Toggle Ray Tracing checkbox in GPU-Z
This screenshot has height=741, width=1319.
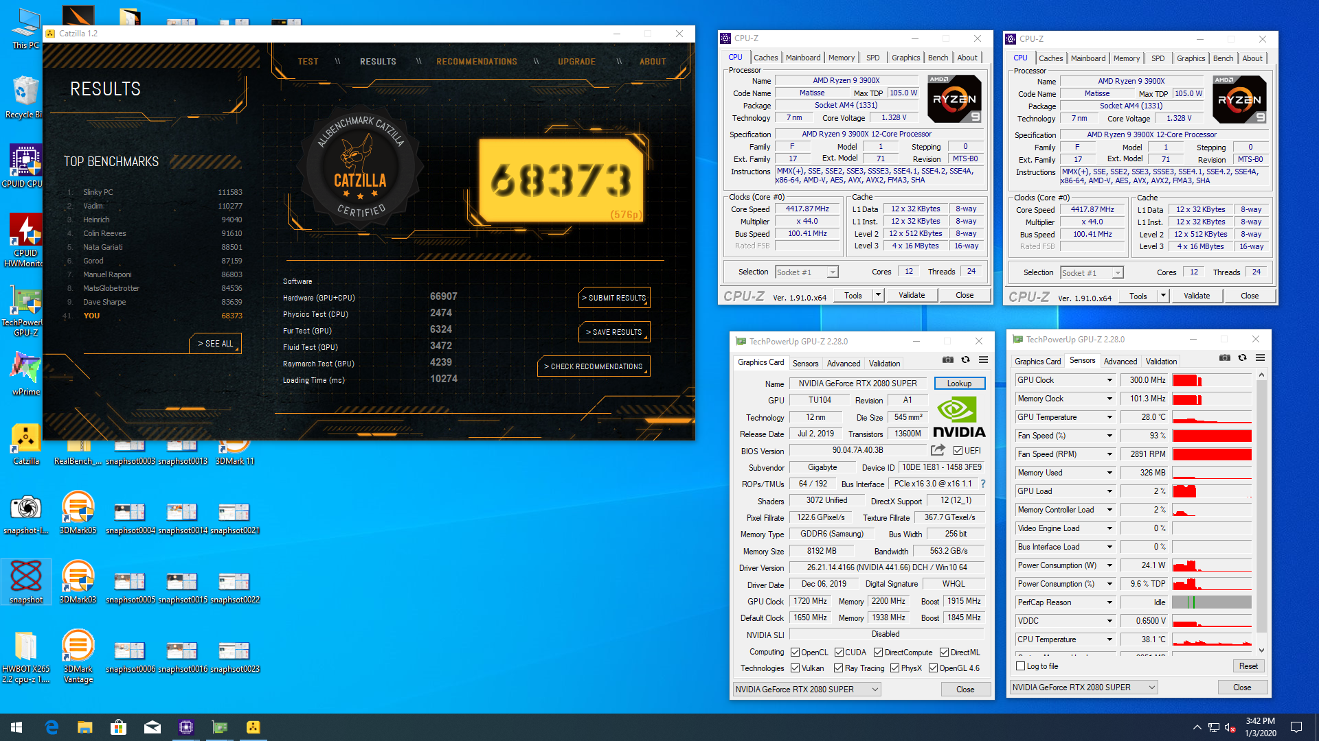tap(838, 668)
